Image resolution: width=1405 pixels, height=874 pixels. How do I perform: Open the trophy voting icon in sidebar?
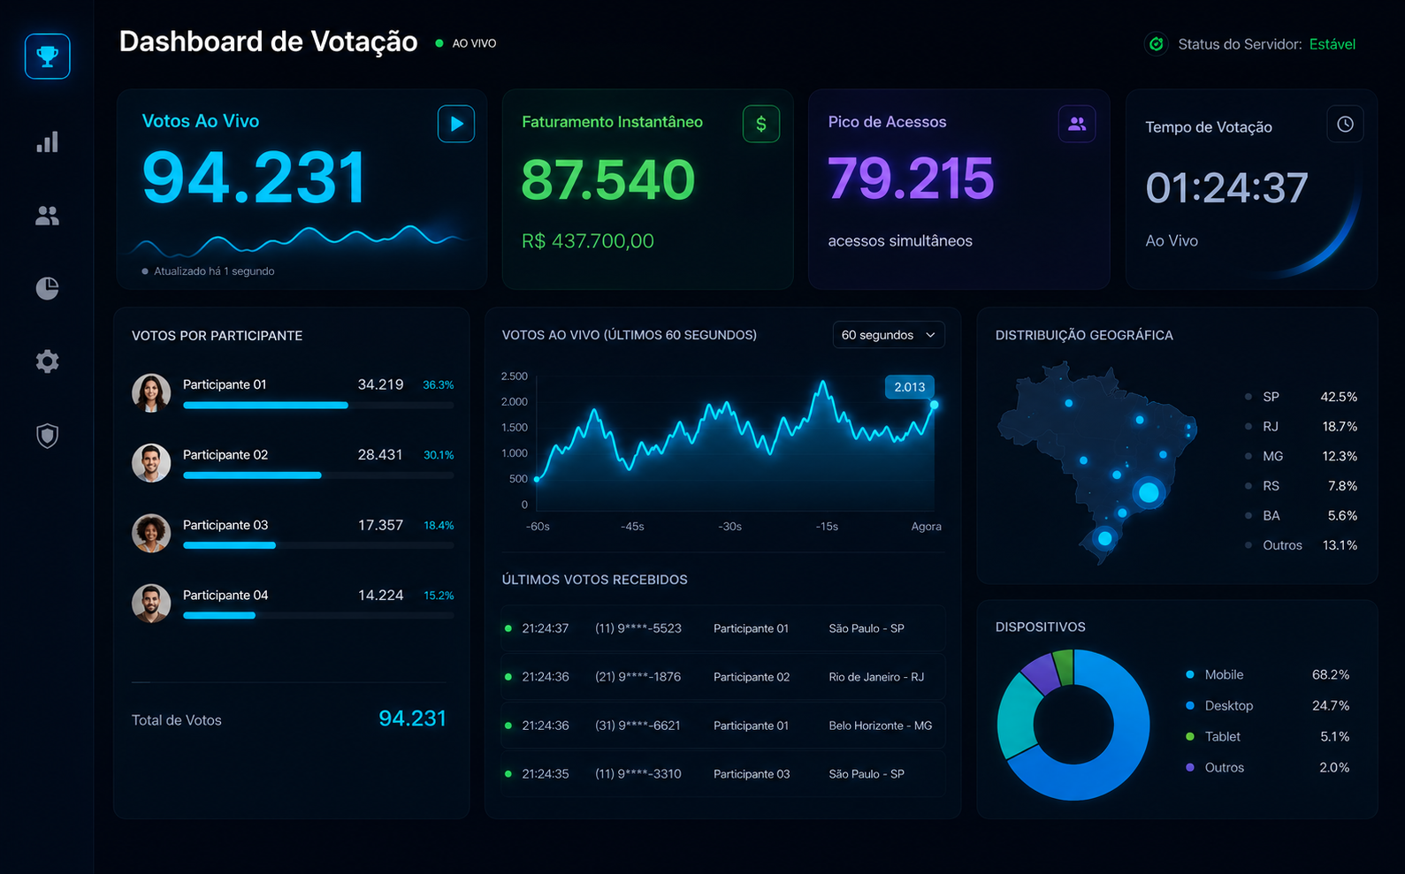48,57
